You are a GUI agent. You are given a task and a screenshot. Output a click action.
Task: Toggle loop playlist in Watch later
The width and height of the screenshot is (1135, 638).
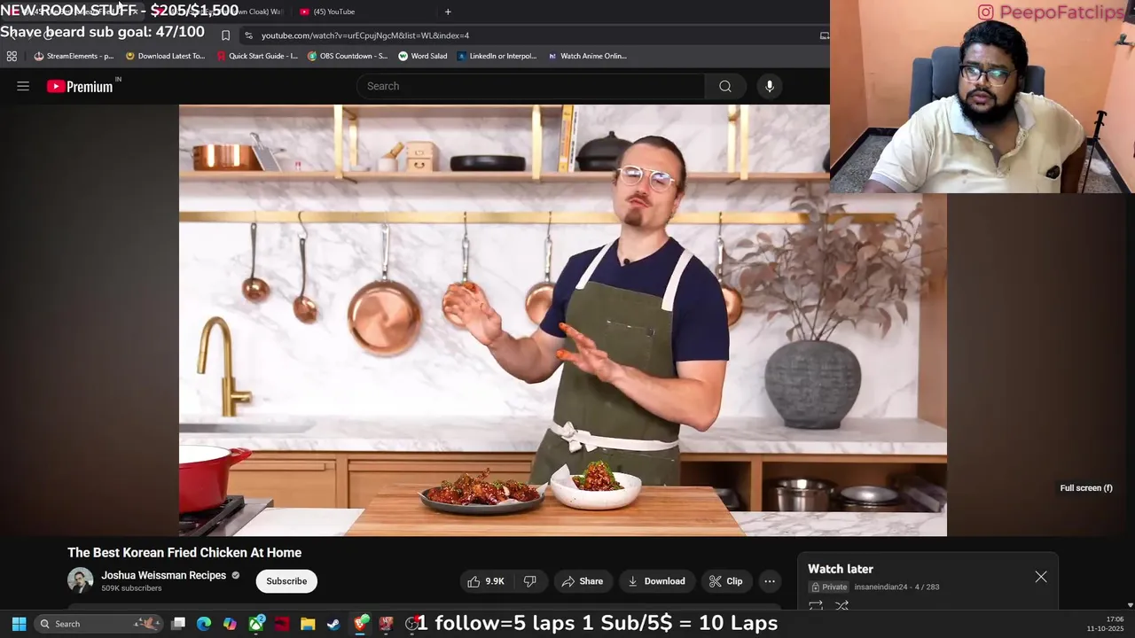pyautogui.click(x=816, y=605)
